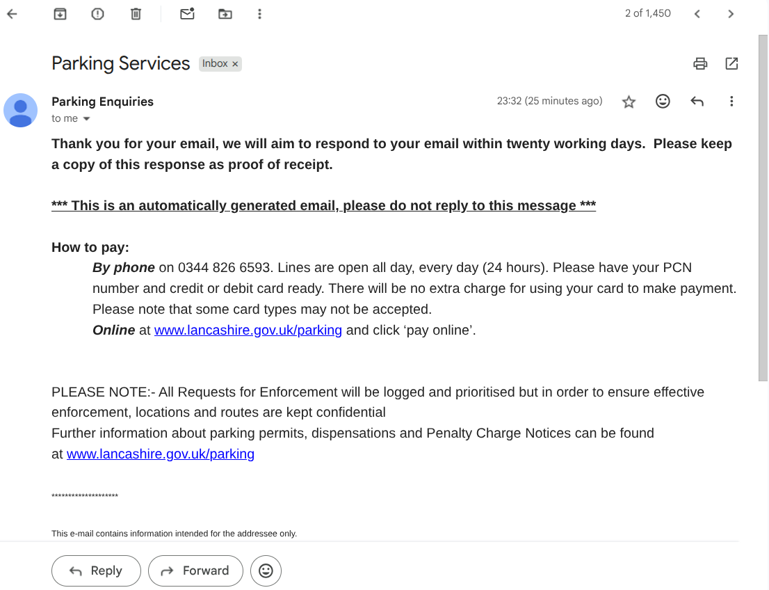Go to the next (older) email
The image size is (769, 590).
pos(731,14)
